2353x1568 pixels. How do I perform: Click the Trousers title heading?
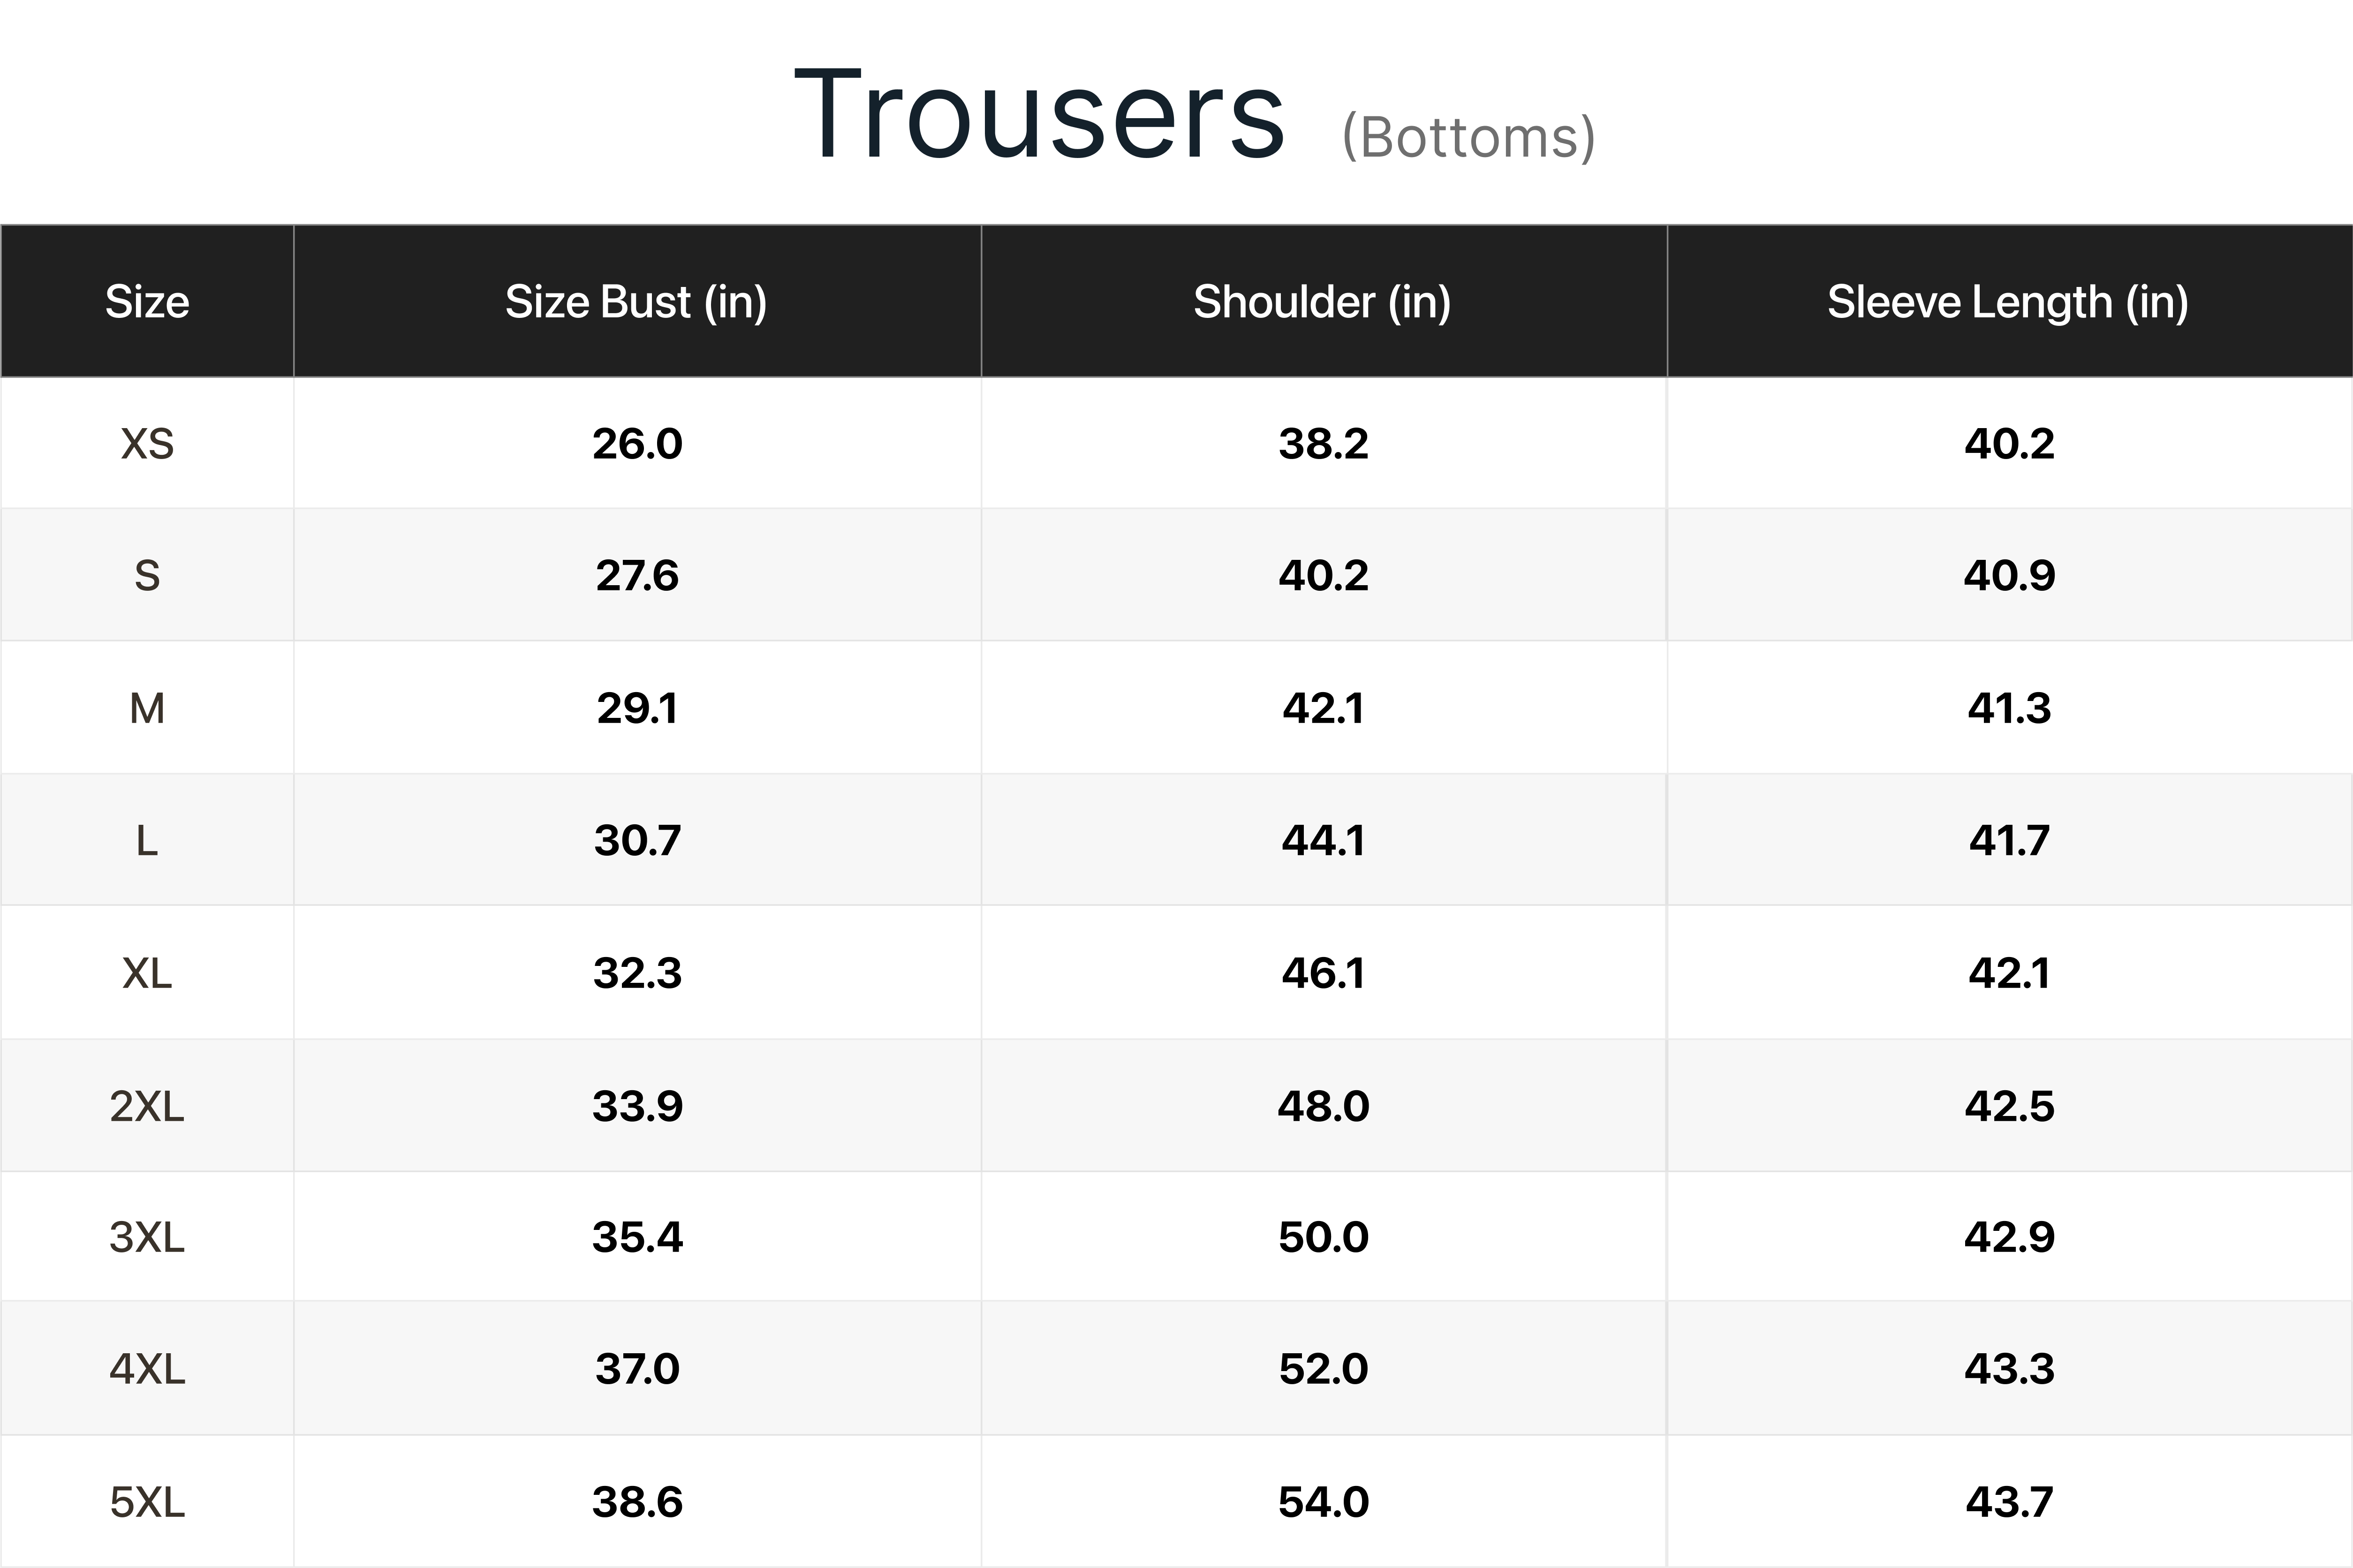pos(1039,115)
